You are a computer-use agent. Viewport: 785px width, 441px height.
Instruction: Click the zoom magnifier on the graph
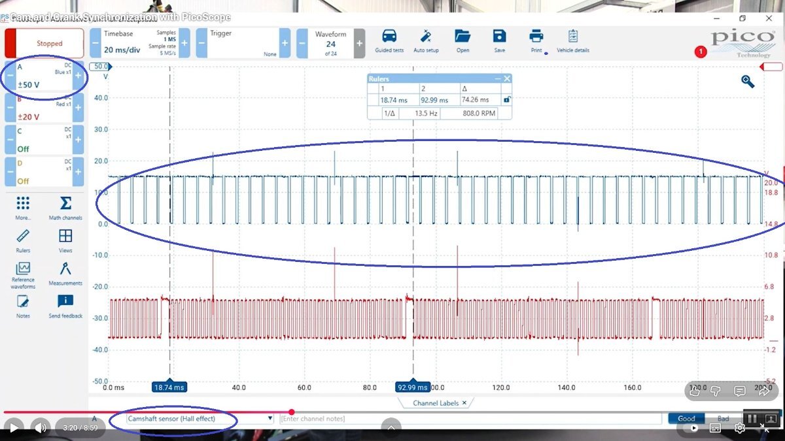pyautogui.click(x=748, y=81)
